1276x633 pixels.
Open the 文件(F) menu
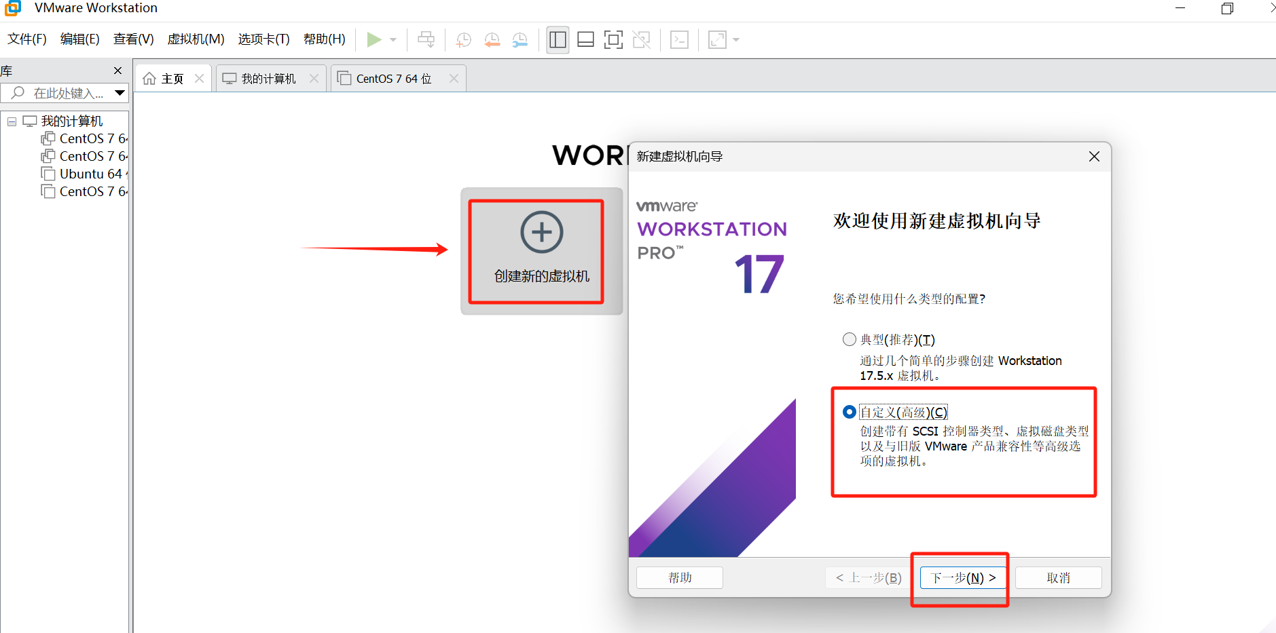[27, 39]
